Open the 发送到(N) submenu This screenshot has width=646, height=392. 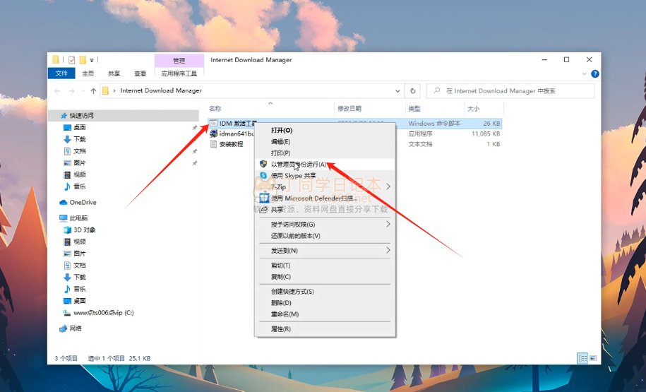point(325,251)
